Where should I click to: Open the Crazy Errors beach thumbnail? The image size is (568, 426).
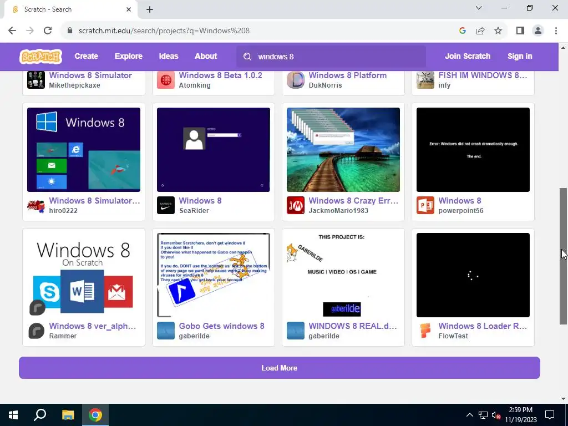(x=343, y=150)
